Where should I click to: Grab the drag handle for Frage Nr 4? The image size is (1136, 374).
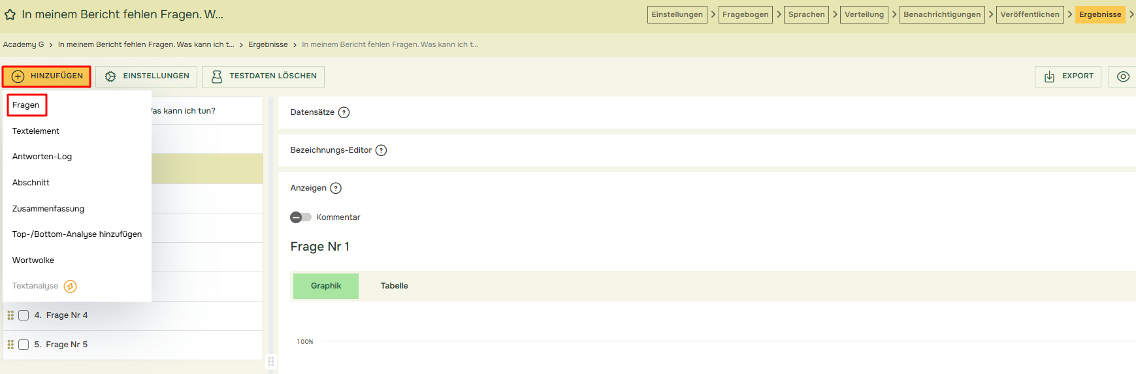[10, 315]
